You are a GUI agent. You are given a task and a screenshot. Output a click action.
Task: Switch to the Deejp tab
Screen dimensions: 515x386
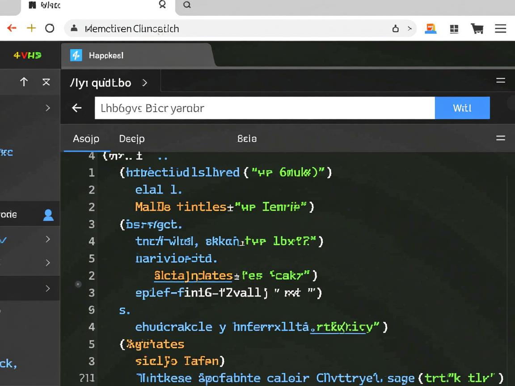point(132,139)
